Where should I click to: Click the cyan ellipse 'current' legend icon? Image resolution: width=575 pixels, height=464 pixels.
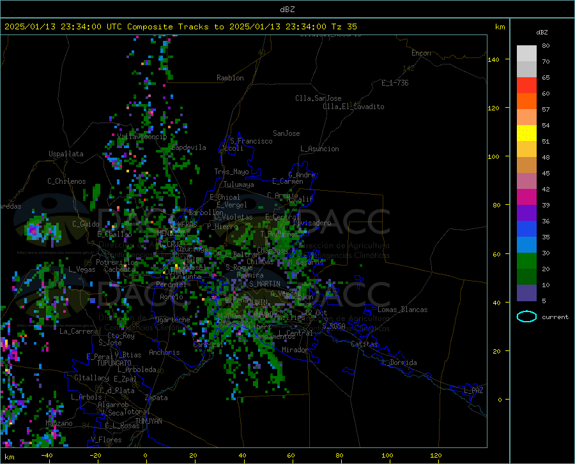[x=526, y=317]
